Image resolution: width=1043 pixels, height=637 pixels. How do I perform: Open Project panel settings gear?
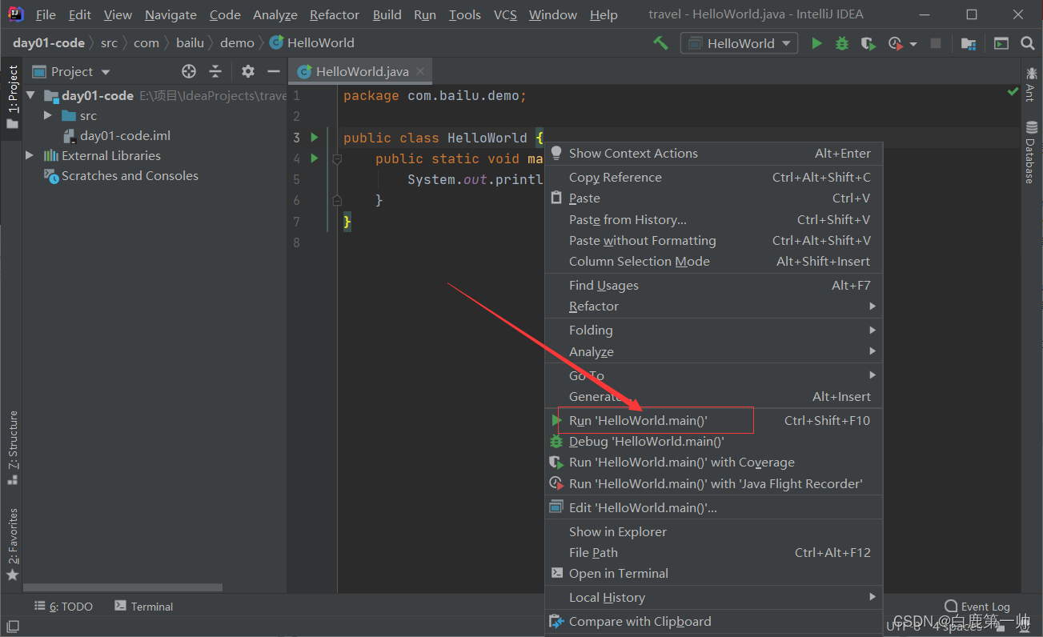[x=248, y=71]
